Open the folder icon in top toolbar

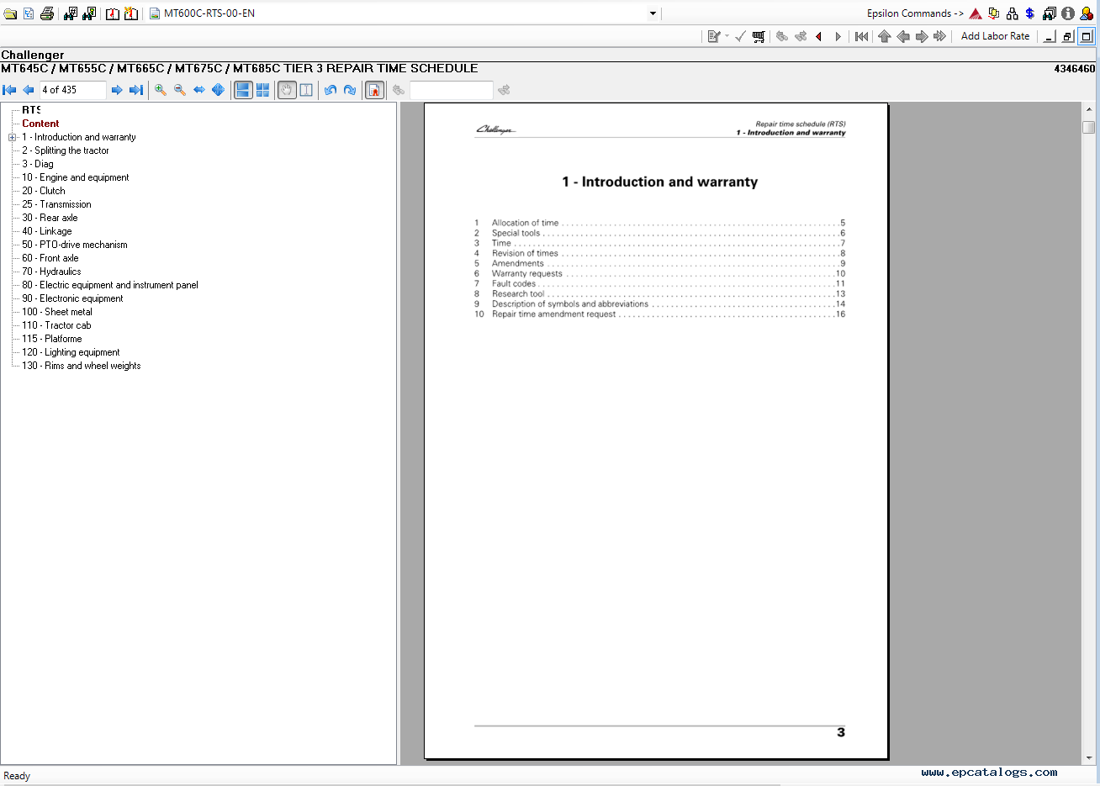[x=11, y=13]
